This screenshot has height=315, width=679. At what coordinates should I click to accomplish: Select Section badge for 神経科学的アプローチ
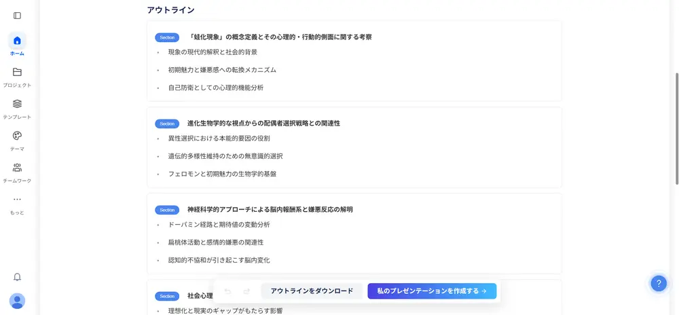click(167, 210)
